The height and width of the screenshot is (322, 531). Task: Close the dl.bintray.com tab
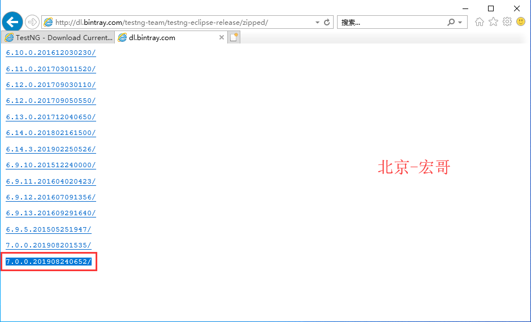222,37
